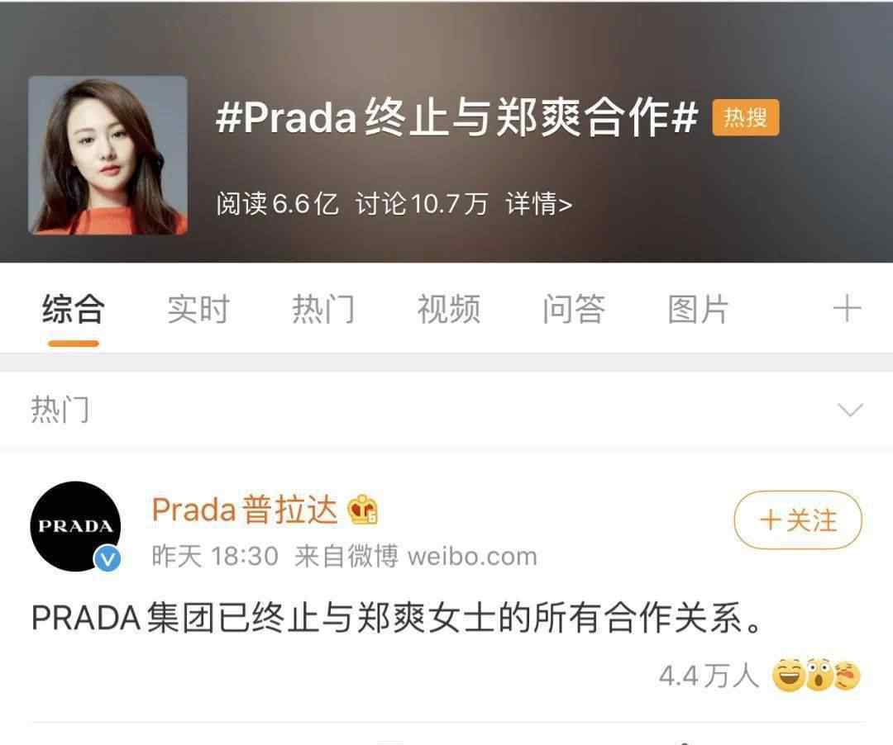The height and width of the screenshot is (745, 893).
Task: Tap the surprised emoji reaction
Action: pyautogui.click(x=819, y=676)
